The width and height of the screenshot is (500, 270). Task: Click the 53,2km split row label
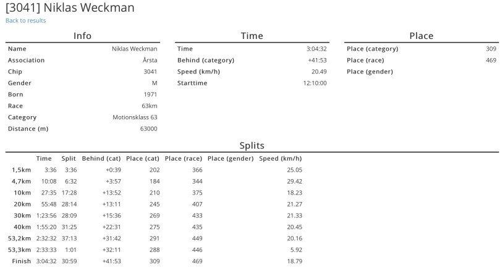point(19,238)
